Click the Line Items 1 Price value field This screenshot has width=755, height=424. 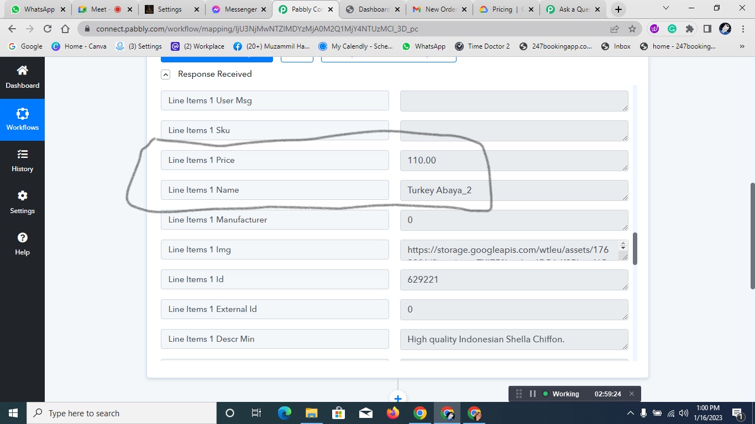[514, 161]
